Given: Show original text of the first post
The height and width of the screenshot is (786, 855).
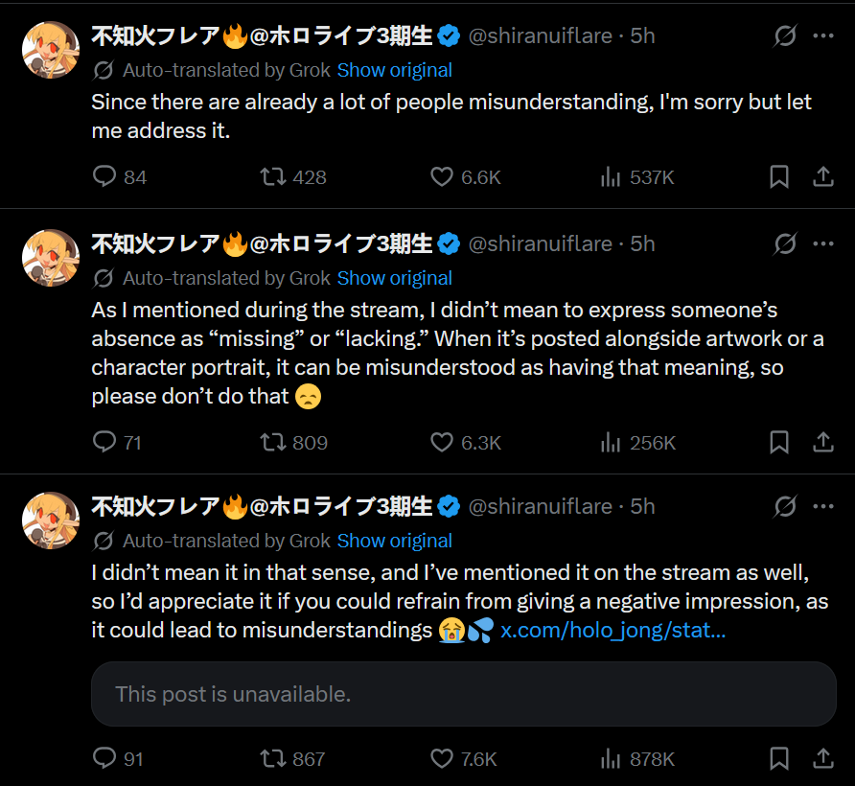Looking at the screenshot, I should click(394, 70).
